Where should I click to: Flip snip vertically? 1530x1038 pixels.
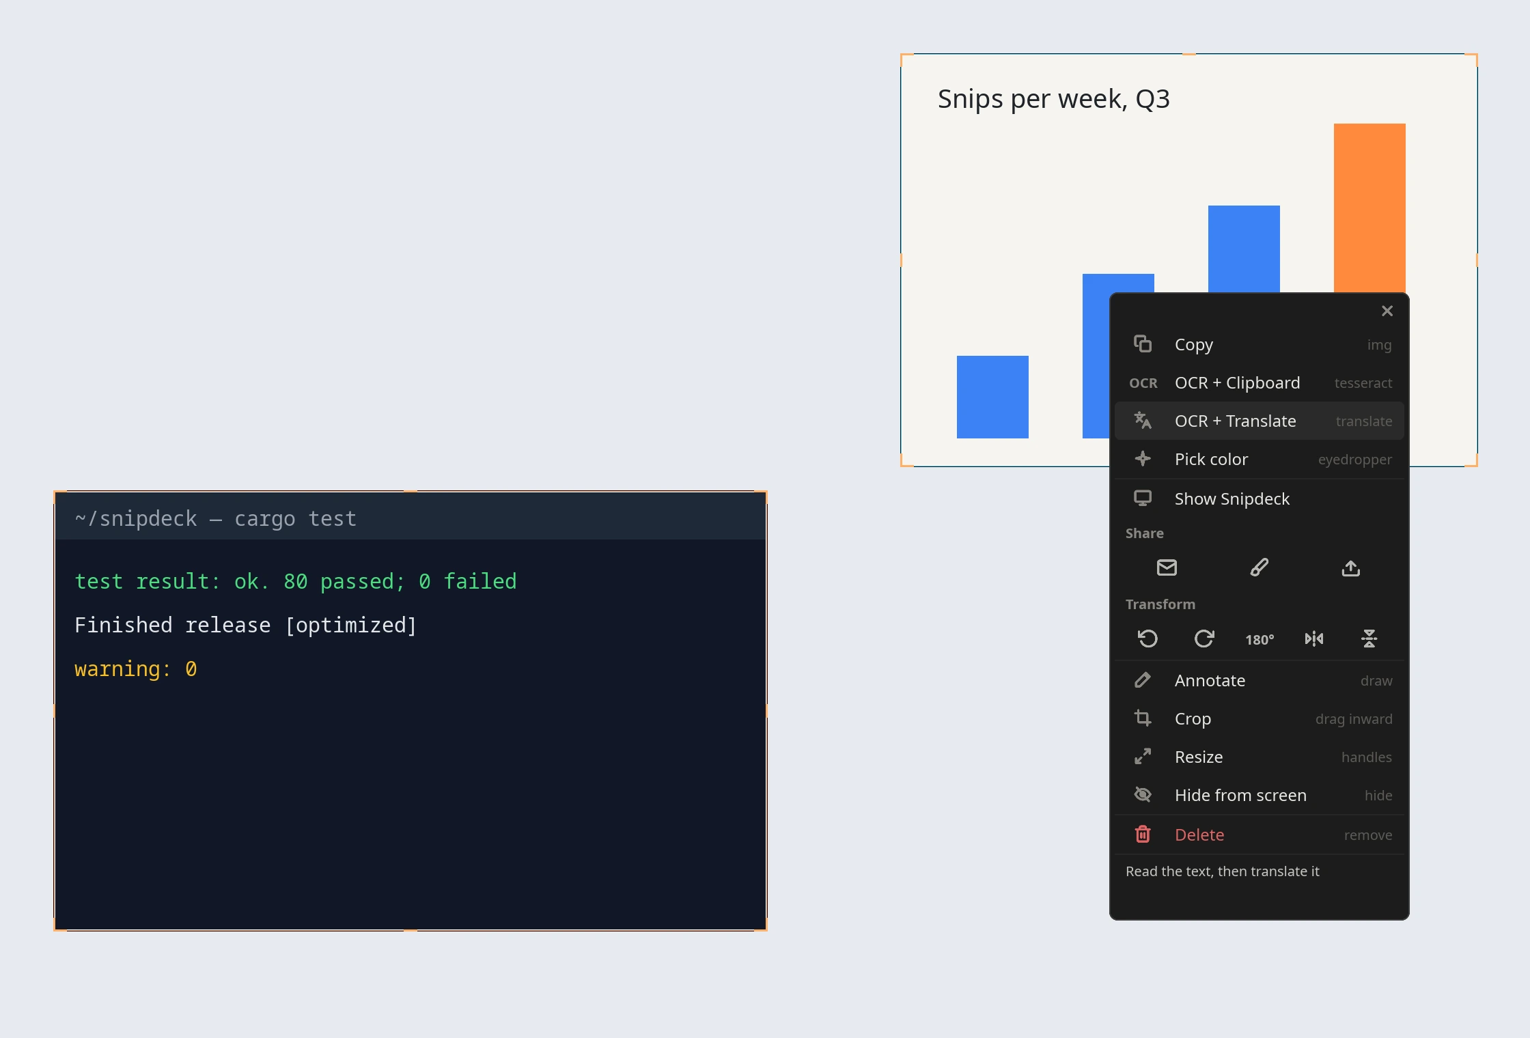(1369, 639)
